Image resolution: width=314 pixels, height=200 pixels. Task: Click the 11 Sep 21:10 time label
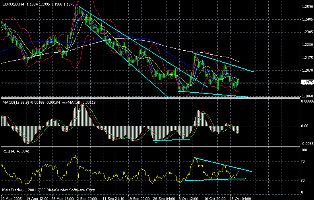coord(113,198)
